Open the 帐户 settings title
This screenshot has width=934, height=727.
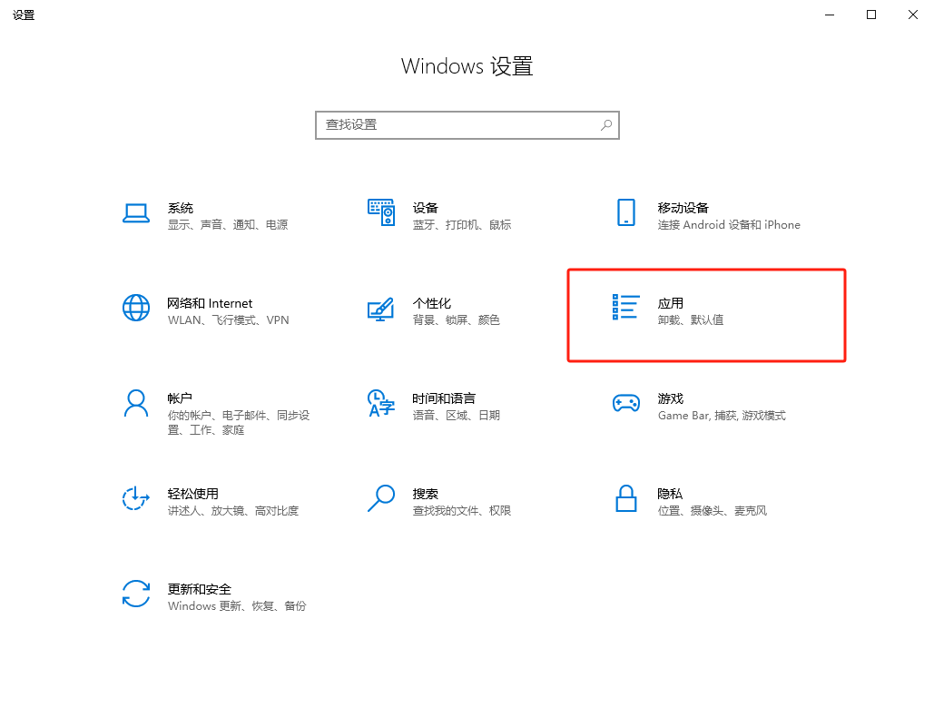(180, 398)
